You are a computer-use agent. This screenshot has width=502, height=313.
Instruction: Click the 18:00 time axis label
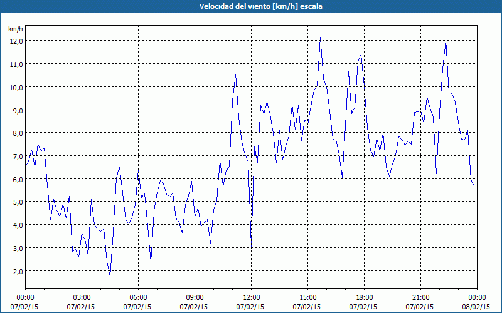(x=365, y=298)
